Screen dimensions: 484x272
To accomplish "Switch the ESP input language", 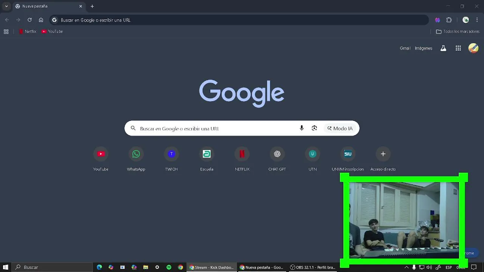I will point(448,267).
